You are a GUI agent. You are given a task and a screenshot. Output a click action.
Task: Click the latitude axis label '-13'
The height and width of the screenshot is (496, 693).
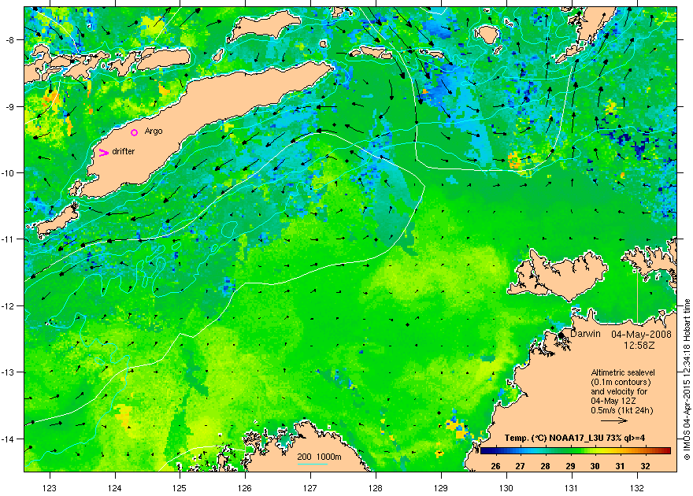[8, 372]
